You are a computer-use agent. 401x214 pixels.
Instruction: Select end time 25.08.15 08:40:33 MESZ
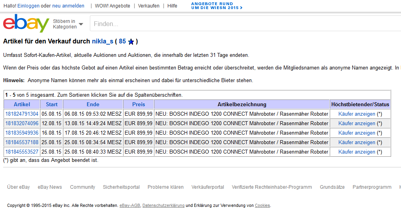click(x=93, y=152)
